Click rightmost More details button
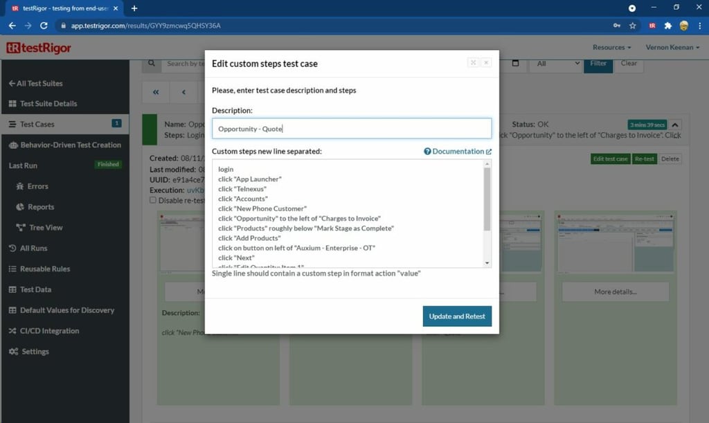 tap(616, 292)
